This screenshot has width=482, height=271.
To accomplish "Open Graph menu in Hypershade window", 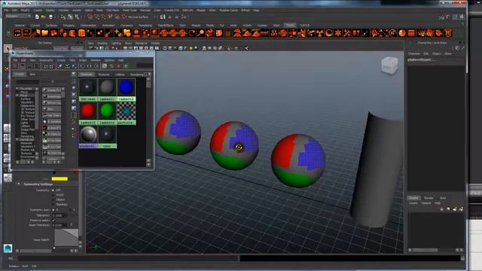I will [x=83, y=60].
